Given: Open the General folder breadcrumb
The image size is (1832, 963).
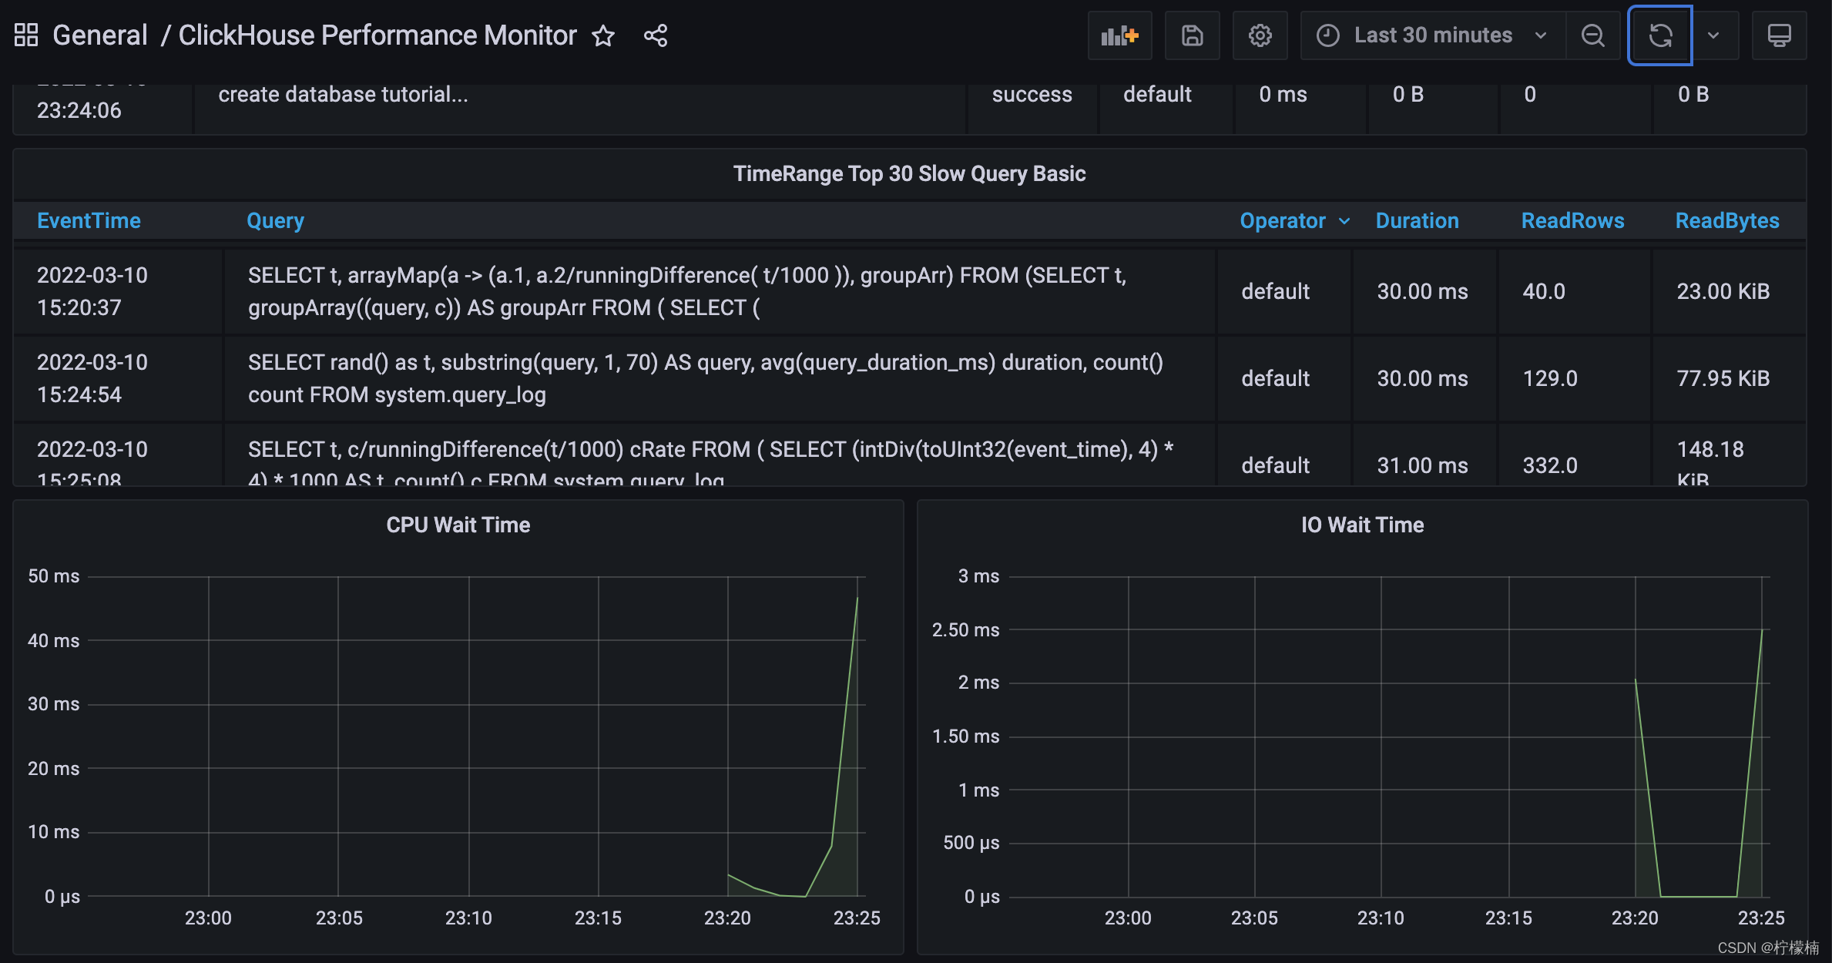Looking at the screenshot, I should [x=99, y=35].
